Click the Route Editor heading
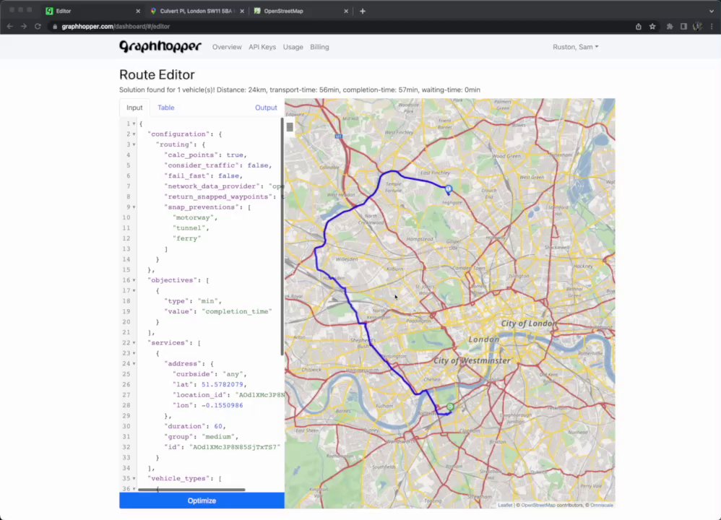This screenshot has width=721, height=520. pos(157,74)
